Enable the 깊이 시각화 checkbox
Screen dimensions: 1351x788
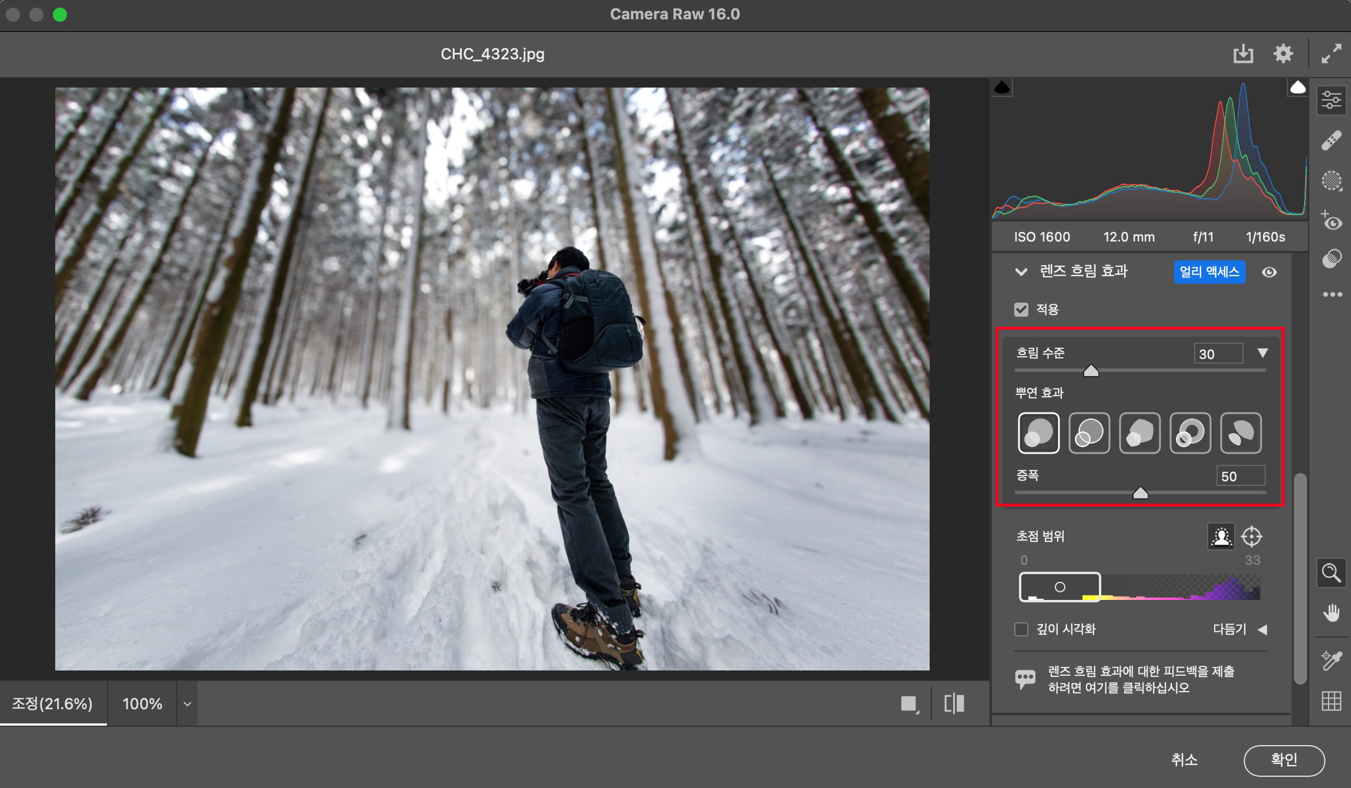point(1021,629)
